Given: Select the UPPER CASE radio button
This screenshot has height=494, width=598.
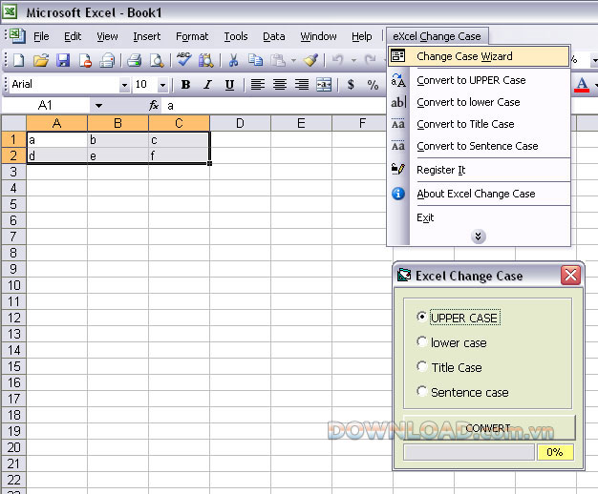Looking at the screenshot, I should [x=421, y=317].
